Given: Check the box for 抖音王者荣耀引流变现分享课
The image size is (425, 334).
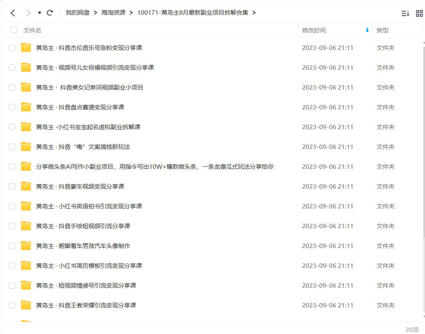Looking at the screenshot, I should (12, 305).
